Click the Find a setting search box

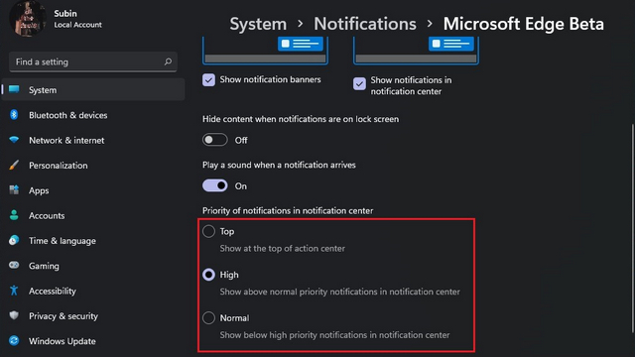click(x=92, y=61)
